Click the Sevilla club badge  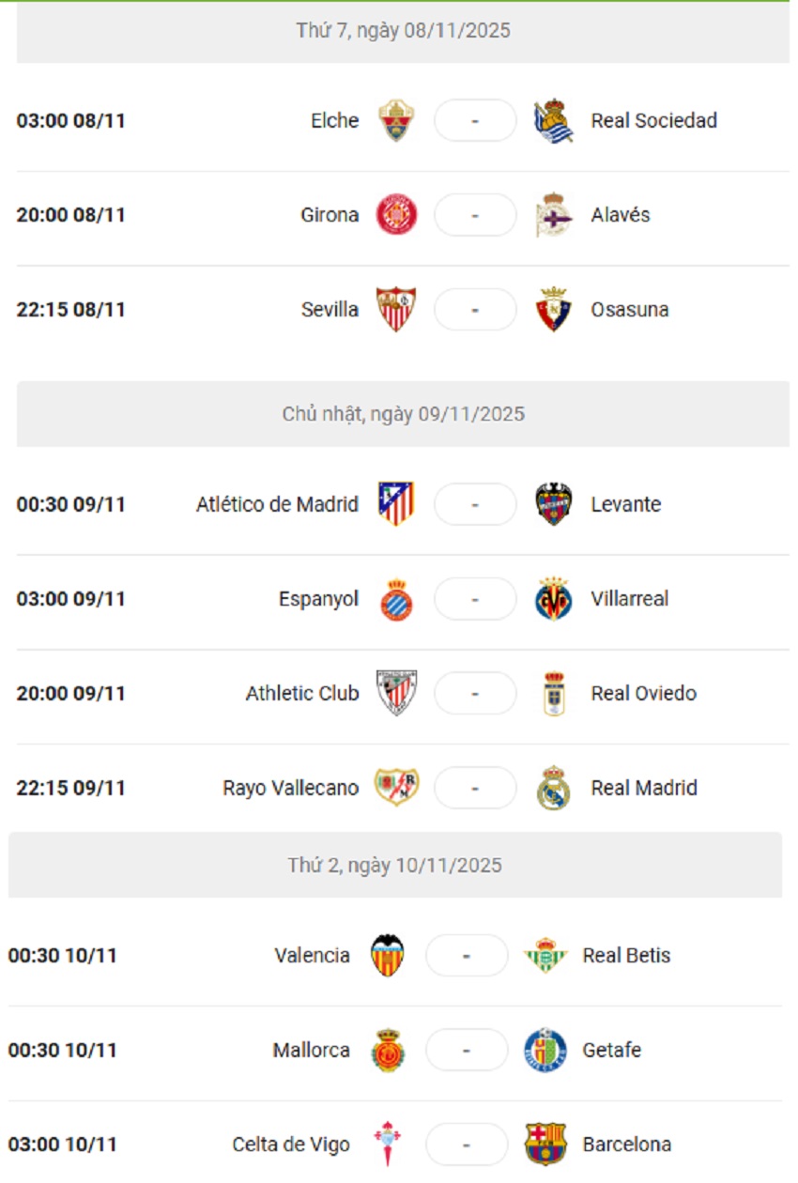pyautogui.click(x=396, y=310)
